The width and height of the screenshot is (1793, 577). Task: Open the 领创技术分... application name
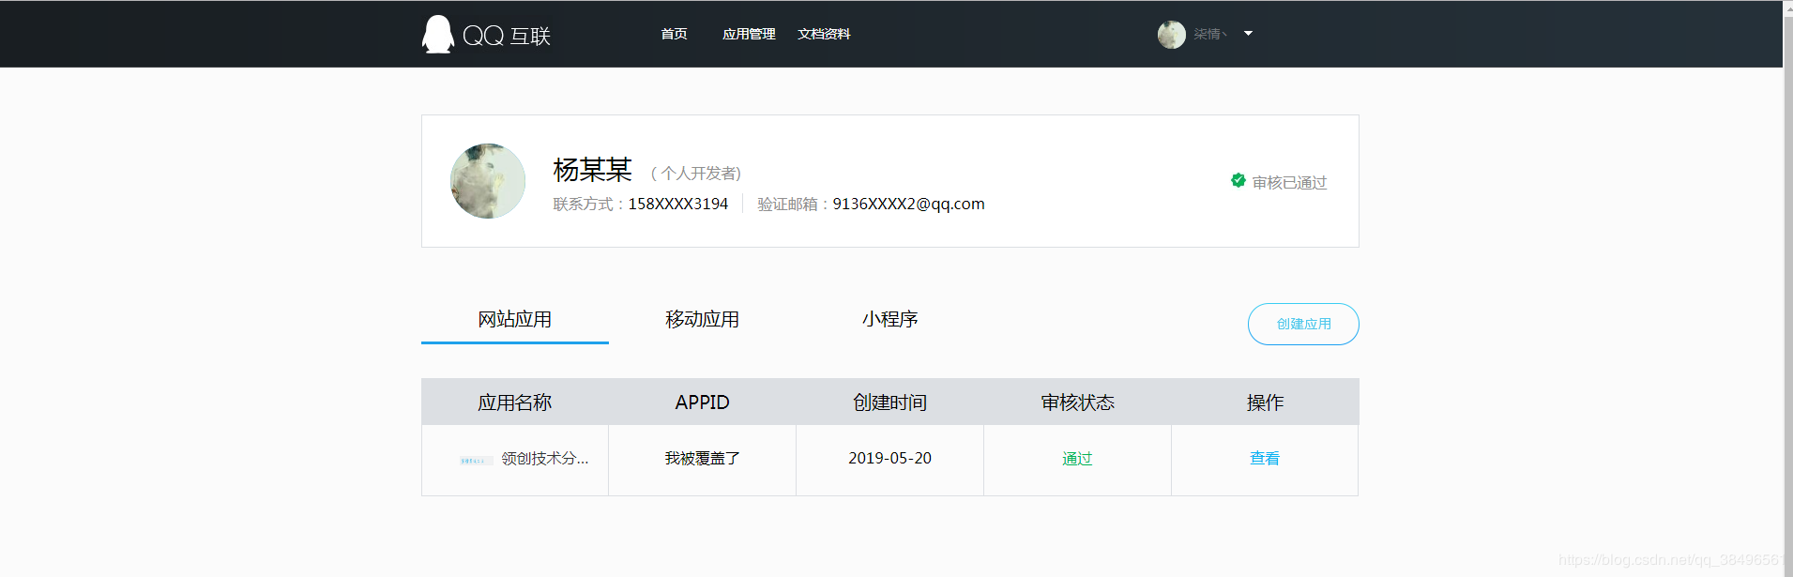pyautogui.click(x=544, y=459)
